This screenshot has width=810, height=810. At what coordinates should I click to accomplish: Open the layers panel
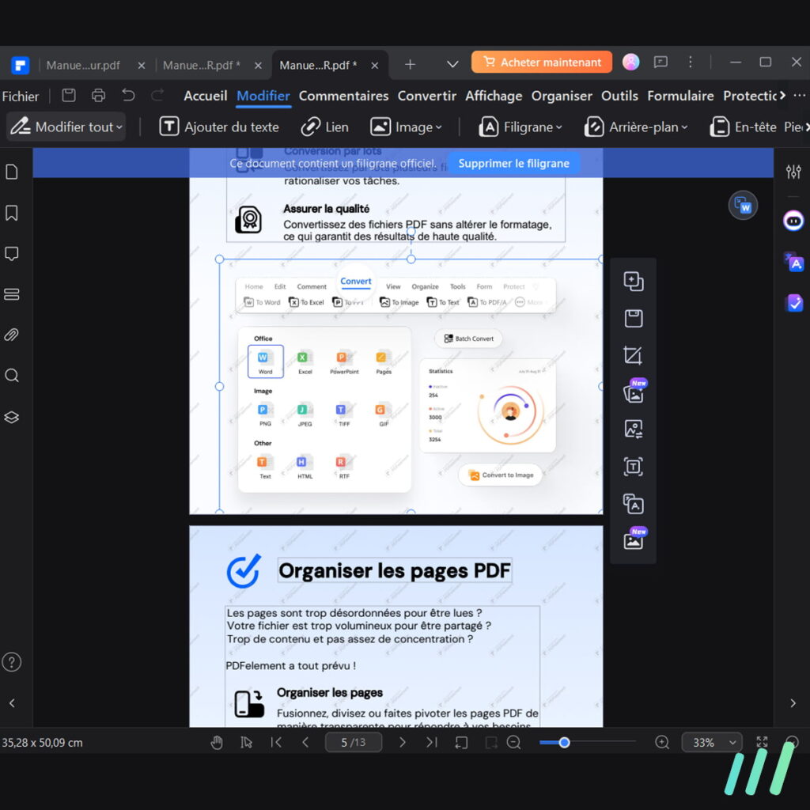pos(11,417)
